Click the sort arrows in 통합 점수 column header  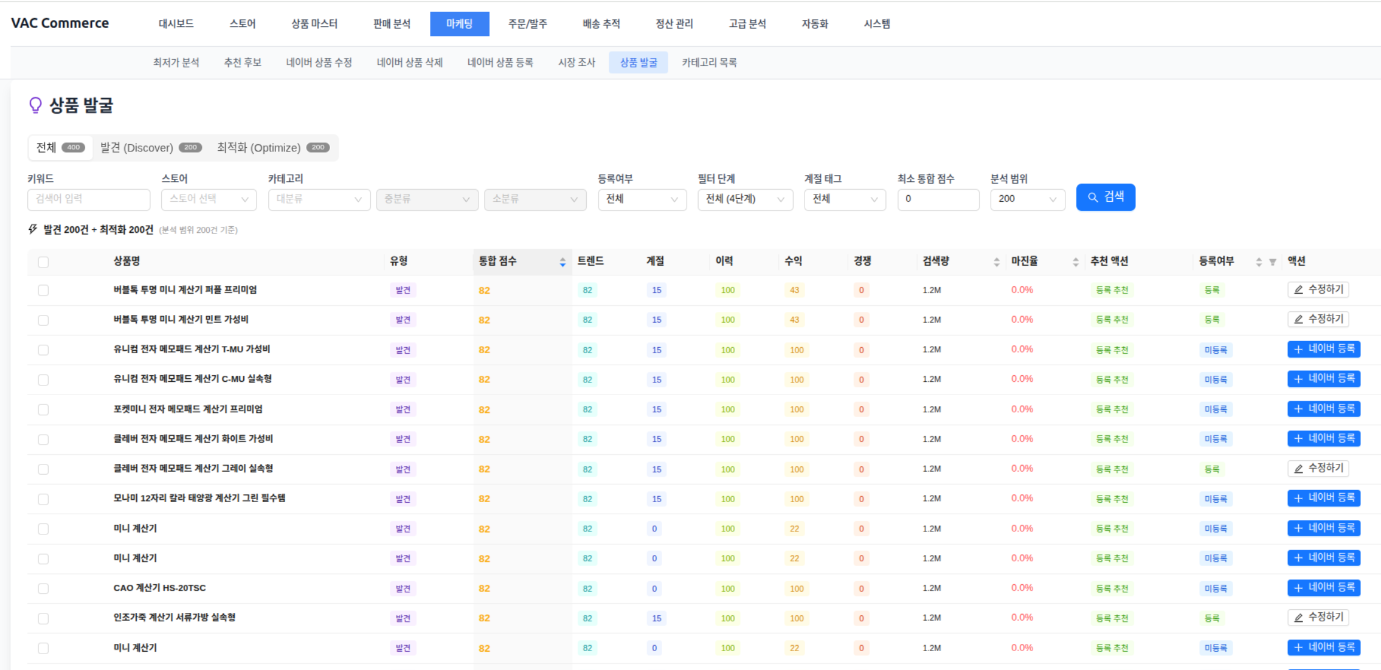[x=562, y=262]
